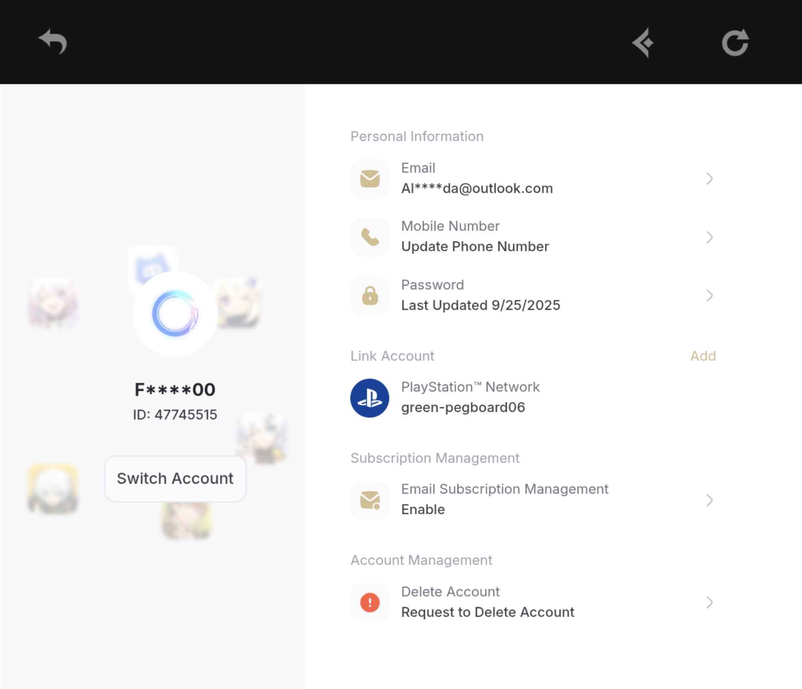Click the refresh page icon
Image resolution: width=802 pixels, height=689 pixels.
[x=735, y=42]
